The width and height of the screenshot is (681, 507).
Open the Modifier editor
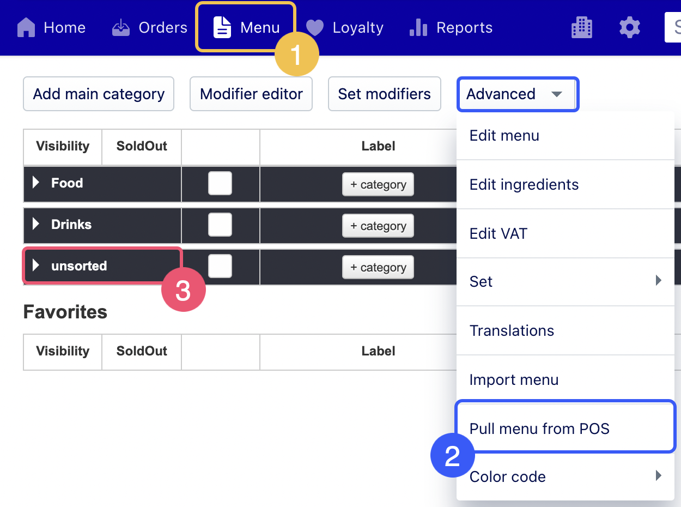tap(251, 94)
